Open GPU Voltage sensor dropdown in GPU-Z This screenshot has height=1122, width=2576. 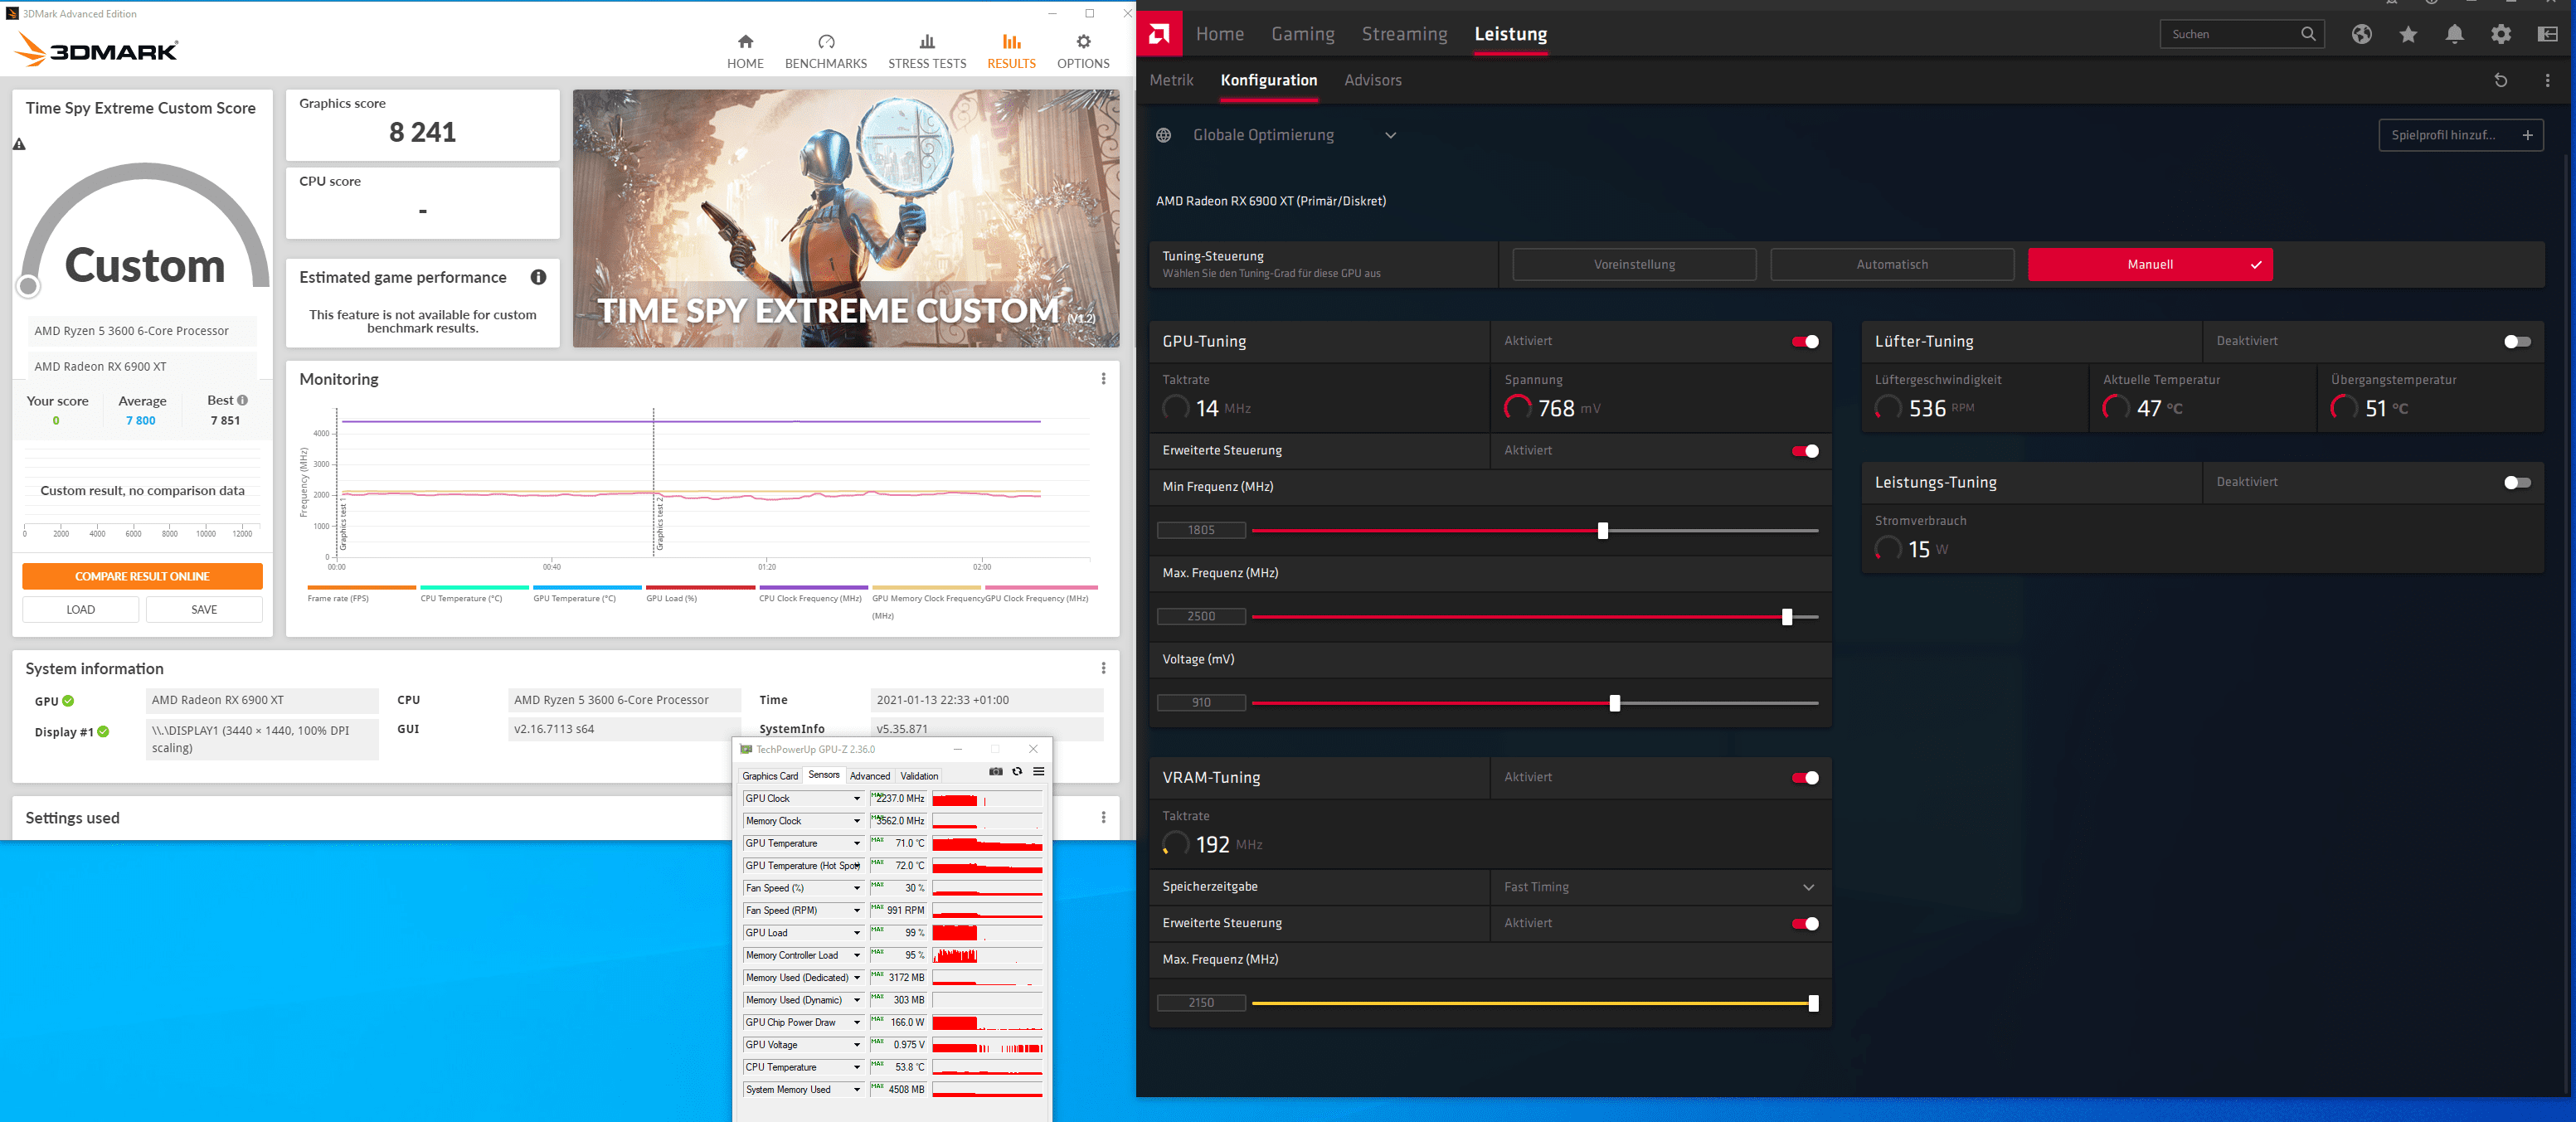tap(856, 1045)
